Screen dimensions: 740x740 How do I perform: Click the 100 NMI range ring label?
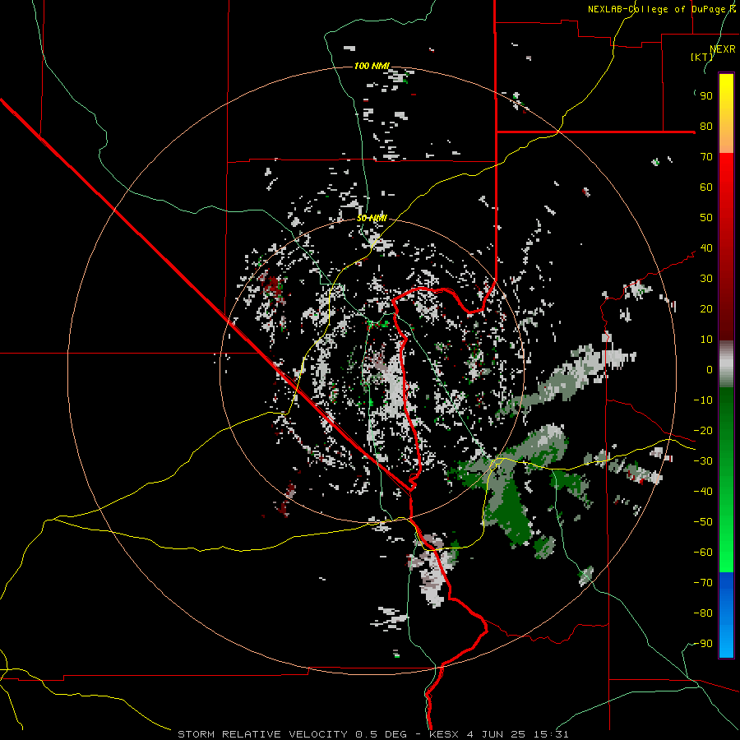point(372,66)
